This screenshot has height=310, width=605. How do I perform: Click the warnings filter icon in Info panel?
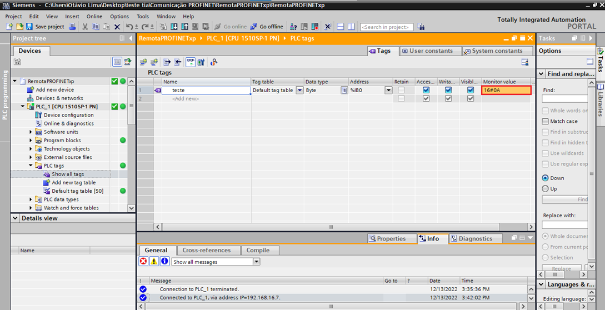click(154, 261)
